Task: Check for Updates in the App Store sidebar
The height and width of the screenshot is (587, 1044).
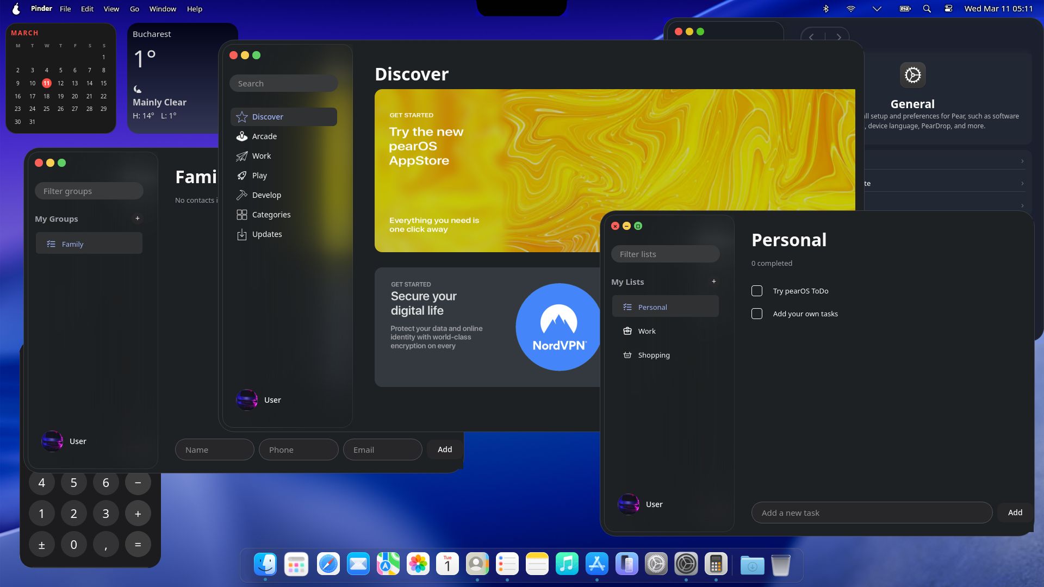Action: pos(266,234)
